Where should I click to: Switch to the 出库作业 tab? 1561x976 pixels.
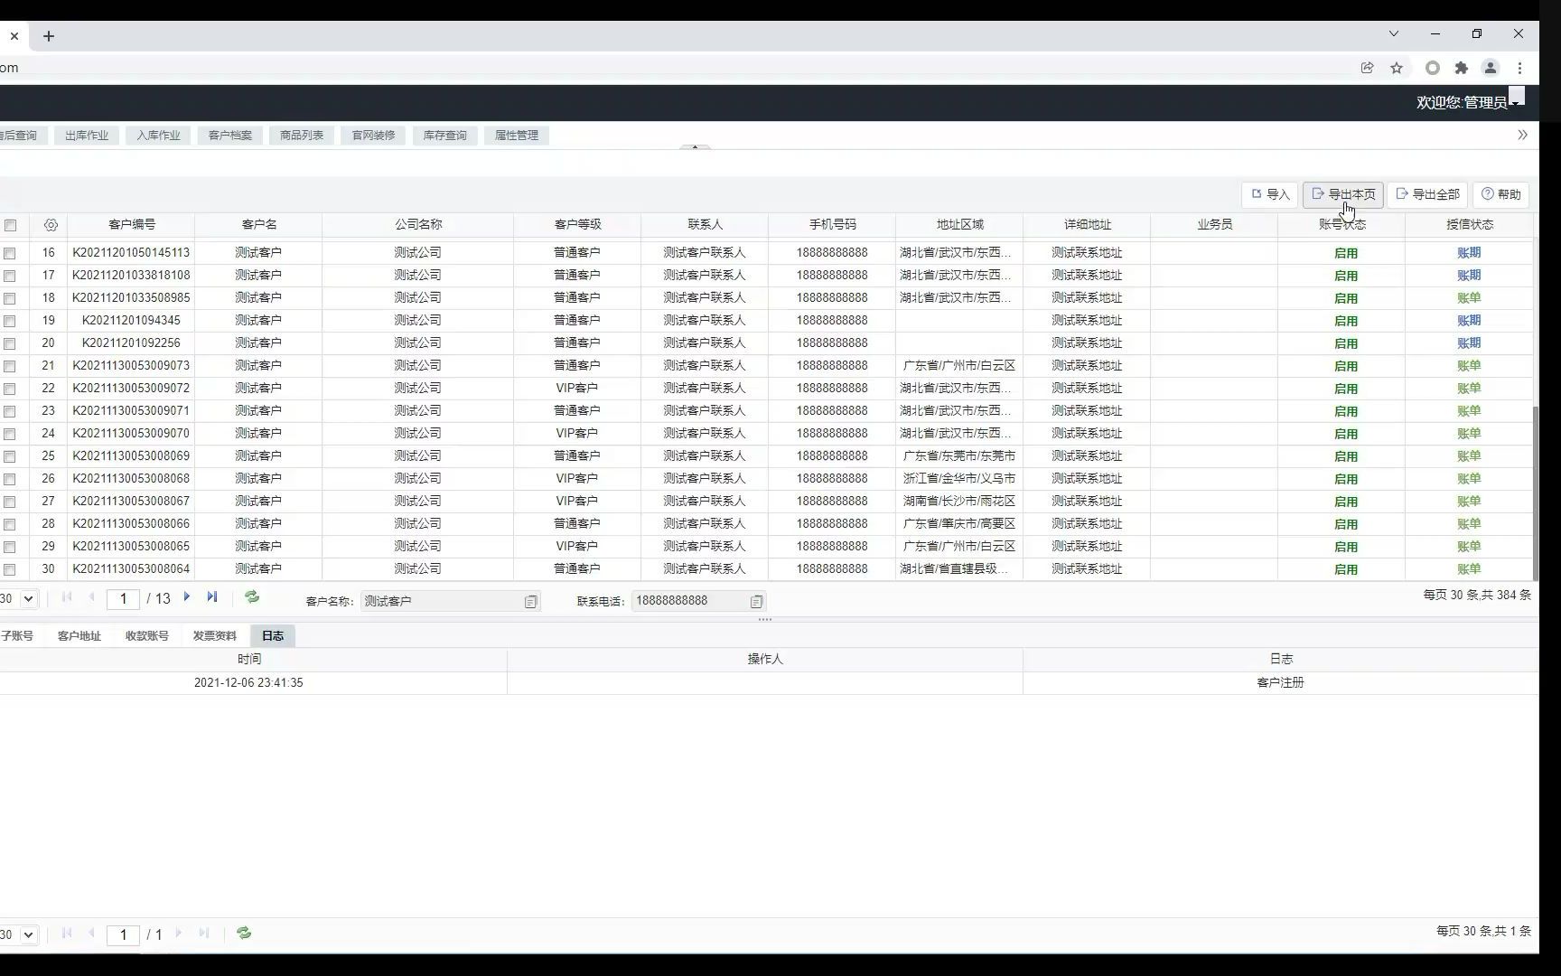click(87, 136)
